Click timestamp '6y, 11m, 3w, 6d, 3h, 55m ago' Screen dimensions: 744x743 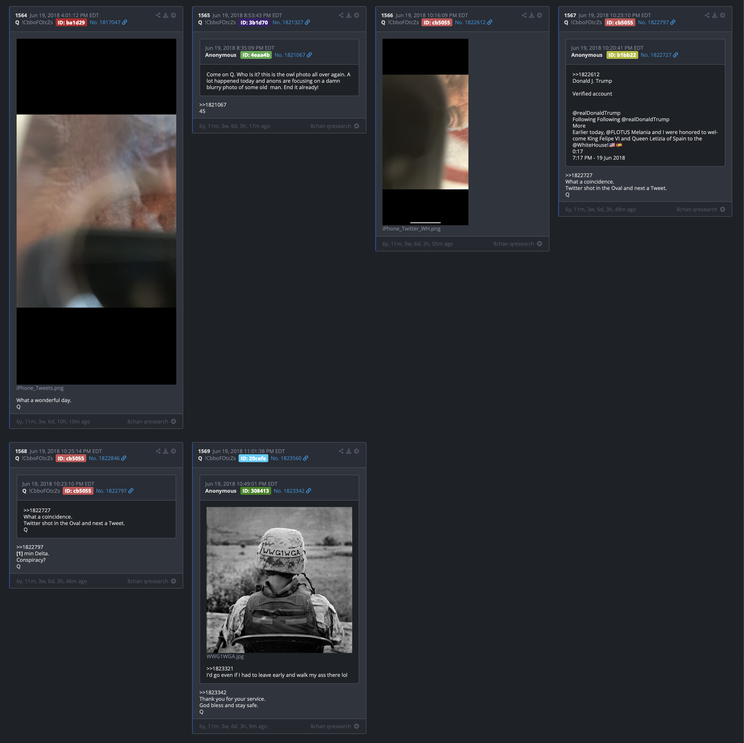point(417,244)
